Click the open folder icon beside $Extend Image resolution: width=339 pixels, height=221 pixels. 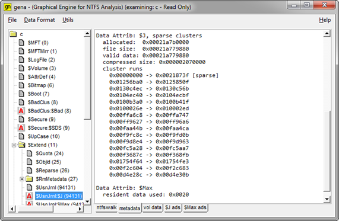point(21,145)
